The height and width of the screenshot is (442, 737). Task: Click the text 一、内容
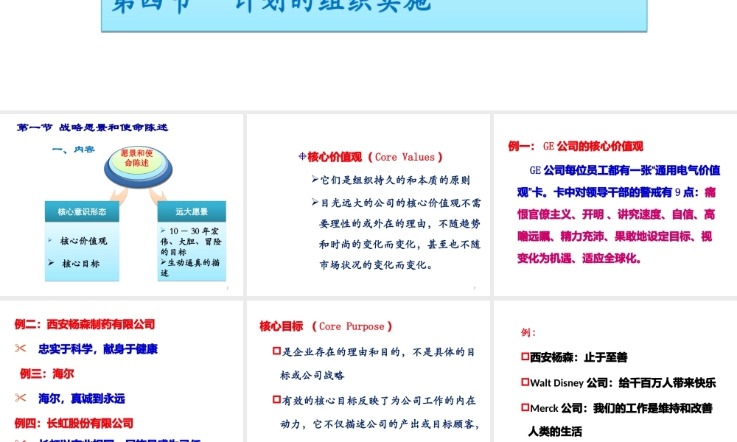click(x=73, y=150)
